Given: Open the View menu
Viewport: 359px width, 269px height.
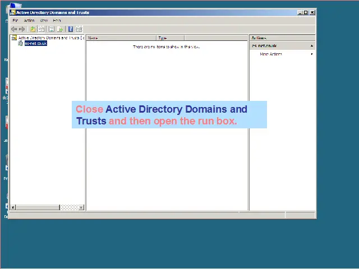Looking at the screenshot, I should click(44, 20).
